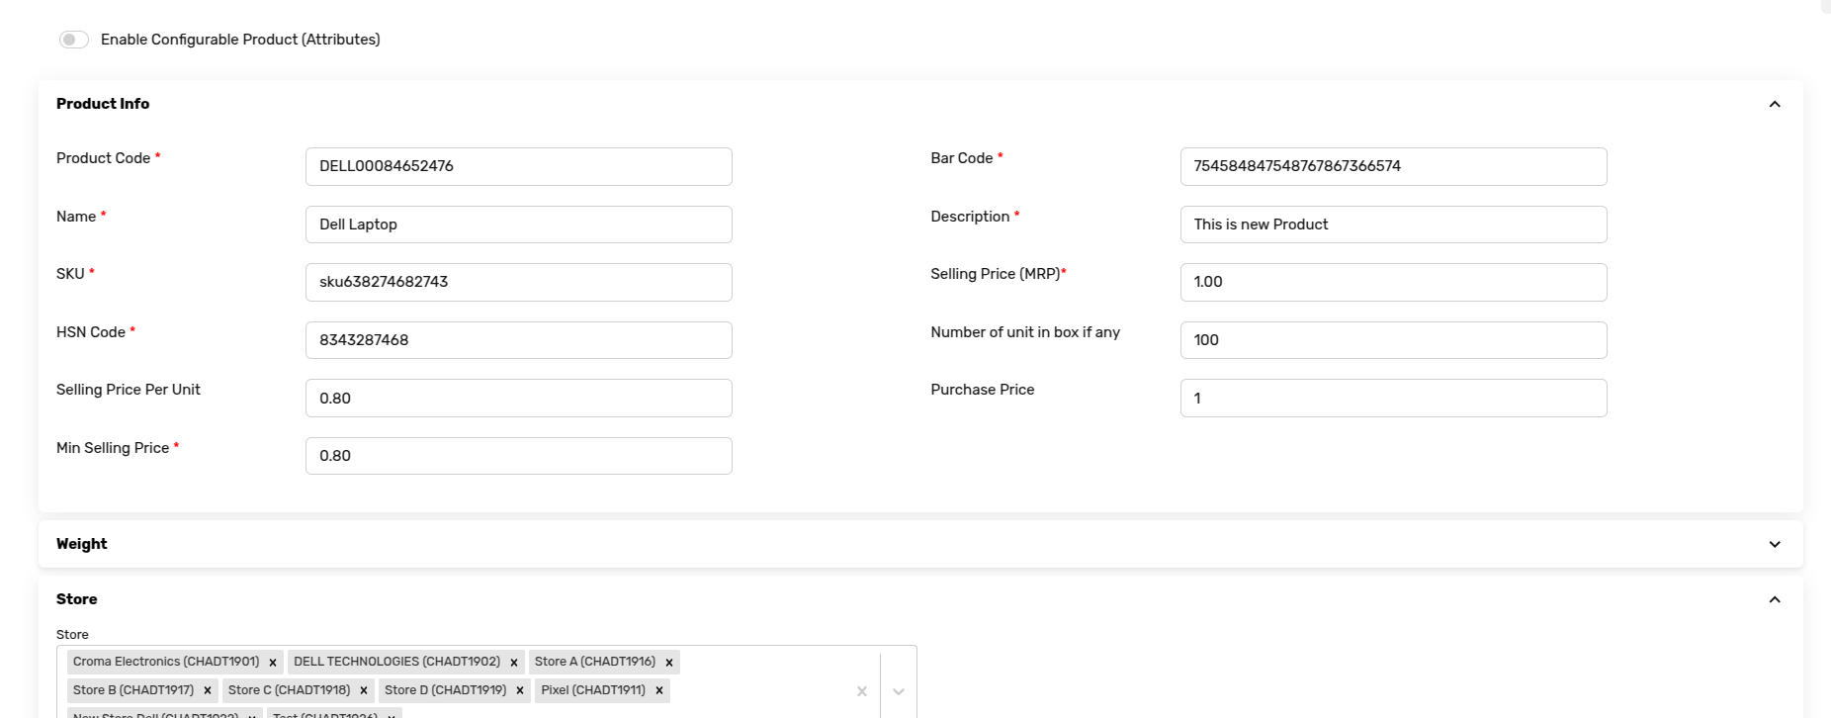Remove Pixel (CHADT1911) store tag
Screen dimensions: 1831x718
click(659, 690)
